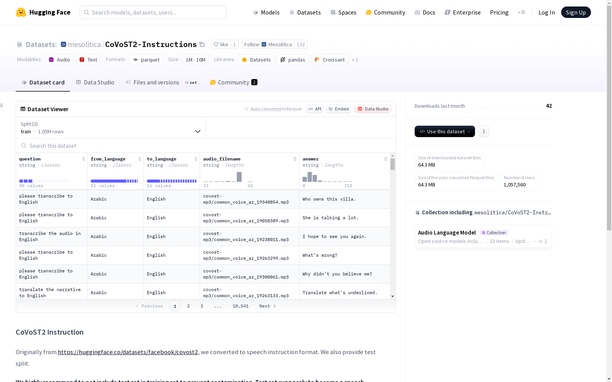Screen dimensions: 612x382
Task: Open Spaces in the top navigation
Action: coord(343,12)
